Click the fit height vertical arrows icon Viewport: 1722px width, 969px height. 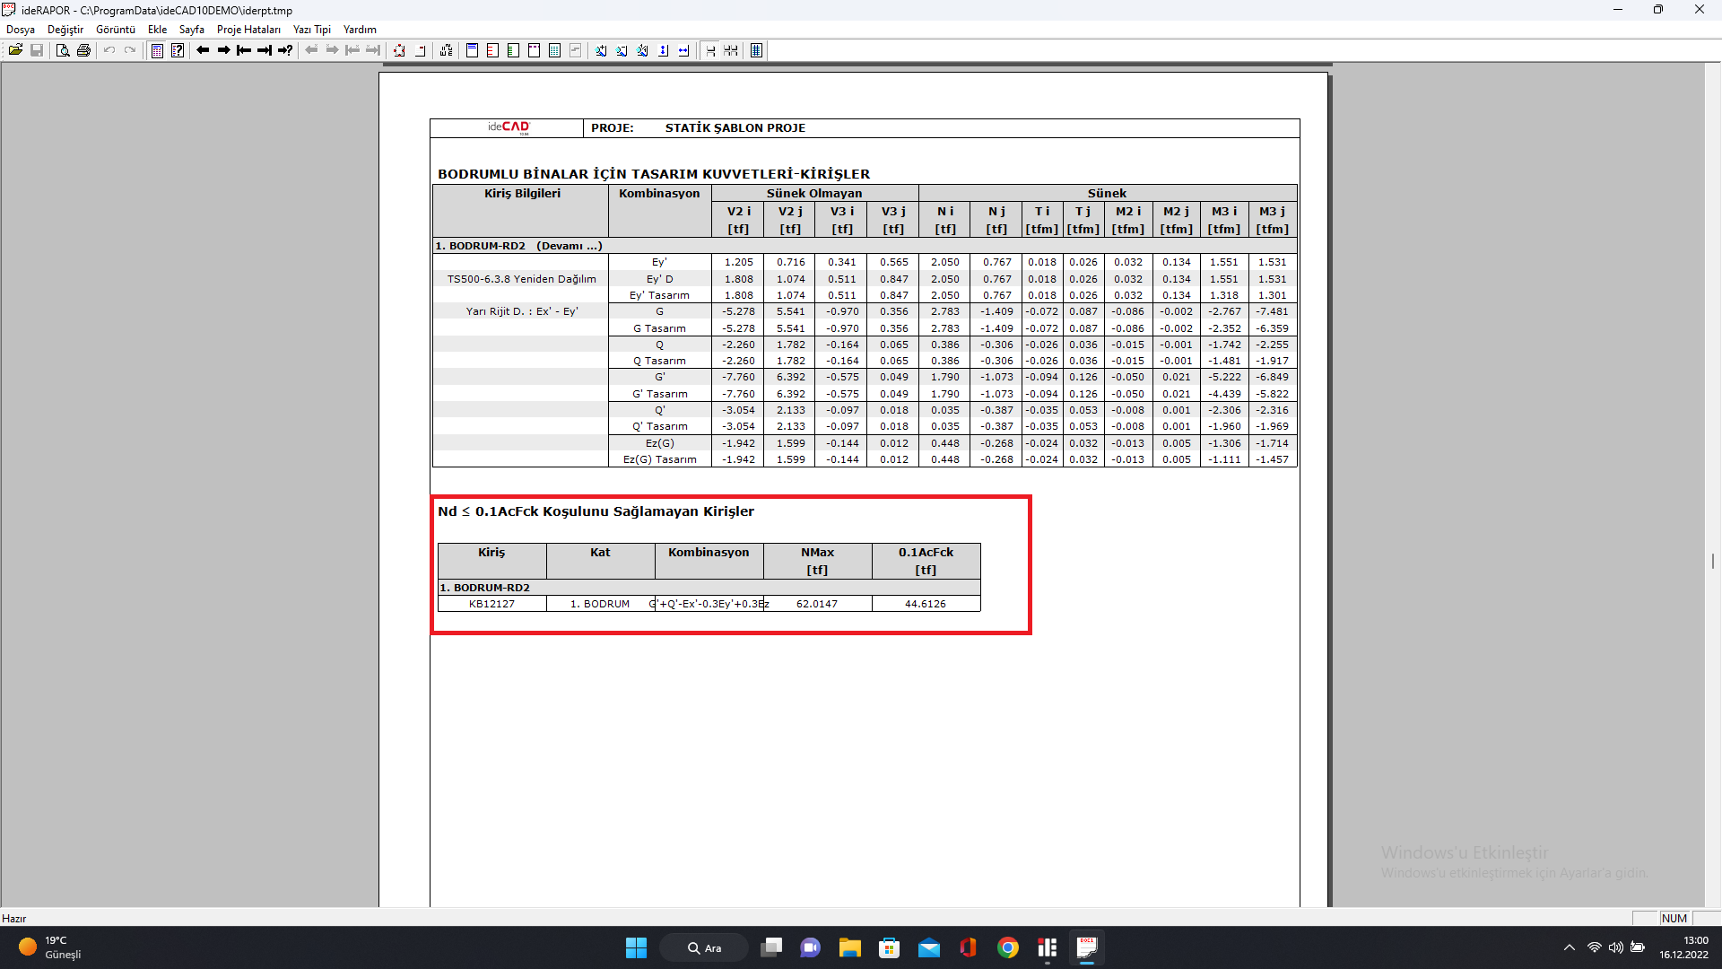663,50
